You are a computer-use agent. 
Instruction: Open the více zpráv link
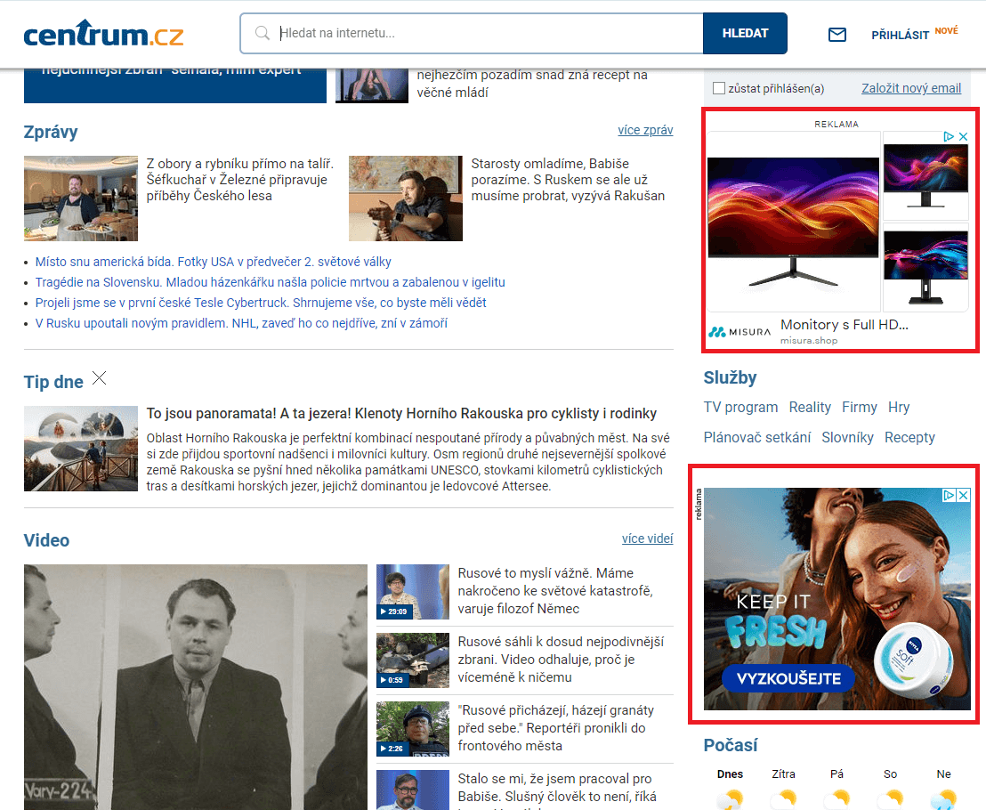[645, 130]
